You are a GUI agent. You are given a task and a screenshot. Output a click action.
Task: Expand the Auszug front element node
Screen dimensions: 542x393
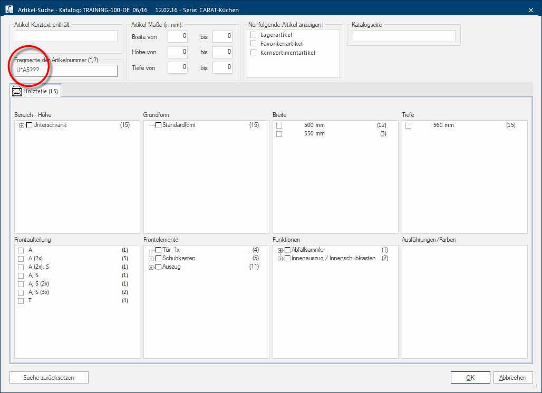coord(151,267)
